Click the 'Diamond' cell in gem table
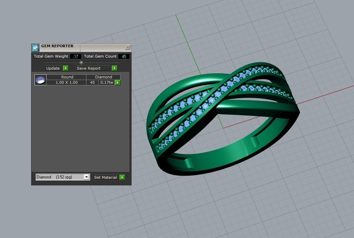Image resolution: width=354 pixels, height=238 pixels. [x=103, y=77]
